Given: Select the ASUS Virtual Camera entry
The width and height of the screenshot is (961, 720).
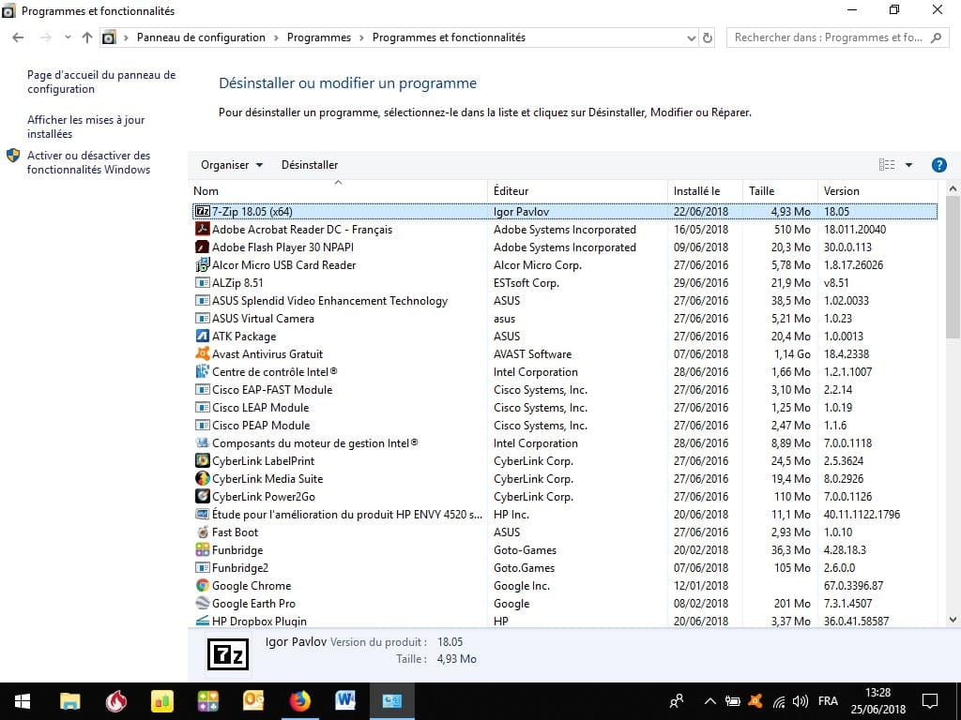Looking at the screenshot, I should [564, 319].
